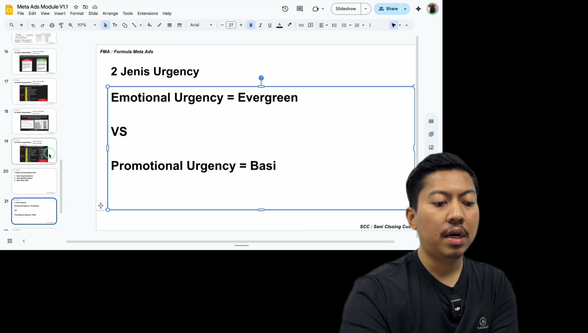The width and height of the screenshot is (588, 333).
Task: Select the text box tool
Action: pos(115,25)
